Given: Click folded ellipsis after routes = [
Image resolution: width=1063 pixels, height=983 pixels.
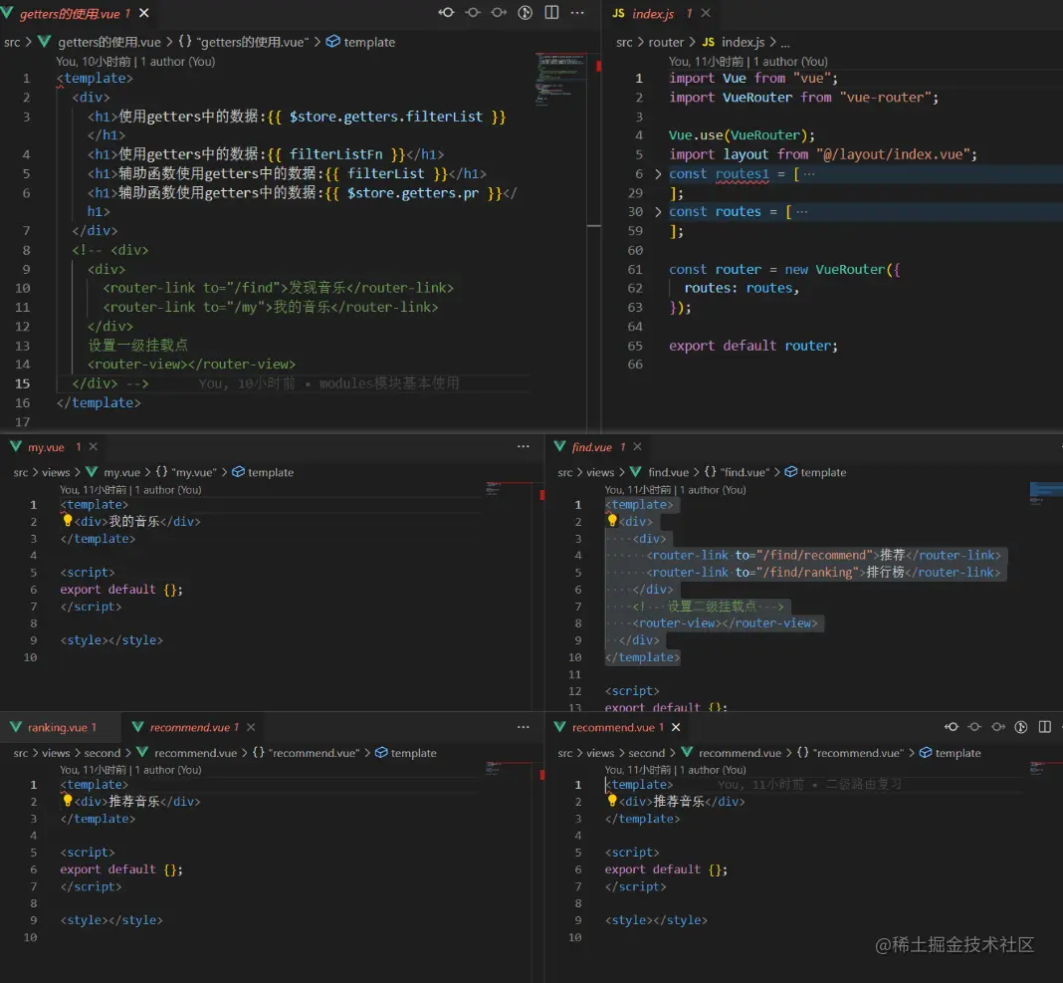Looking at the screenshot, I should point(802,212).
